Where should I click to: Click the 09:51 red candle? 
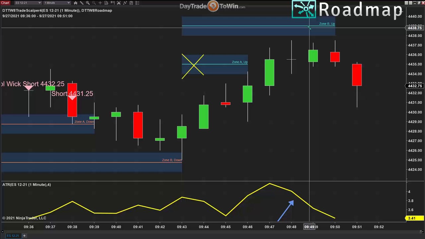pyautogui.click(x=357, y=75)
